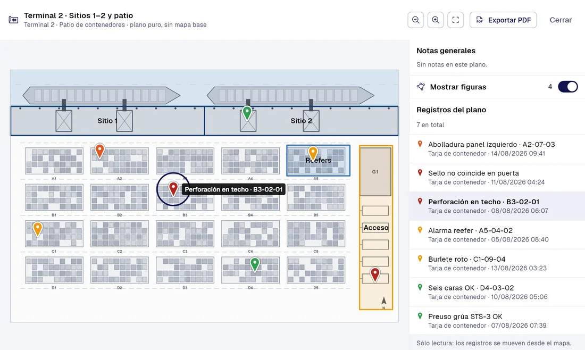This screenshot has width=585, height=350.
Task: Click the pin icon of the Seis caras record
Action: pyautogui.click(x=420, y=287)
